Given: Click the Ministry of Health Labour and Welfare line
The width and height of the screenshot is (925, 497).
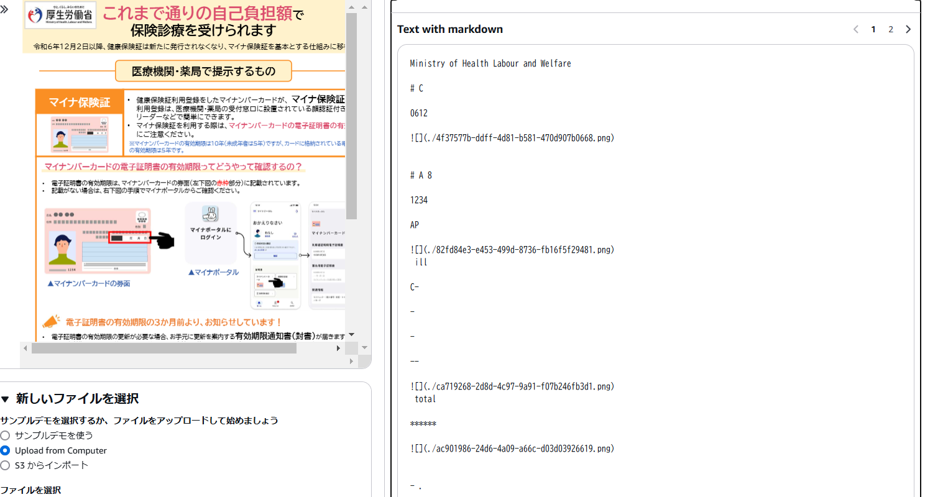Looking at the screenshot, I should point(490,63).
